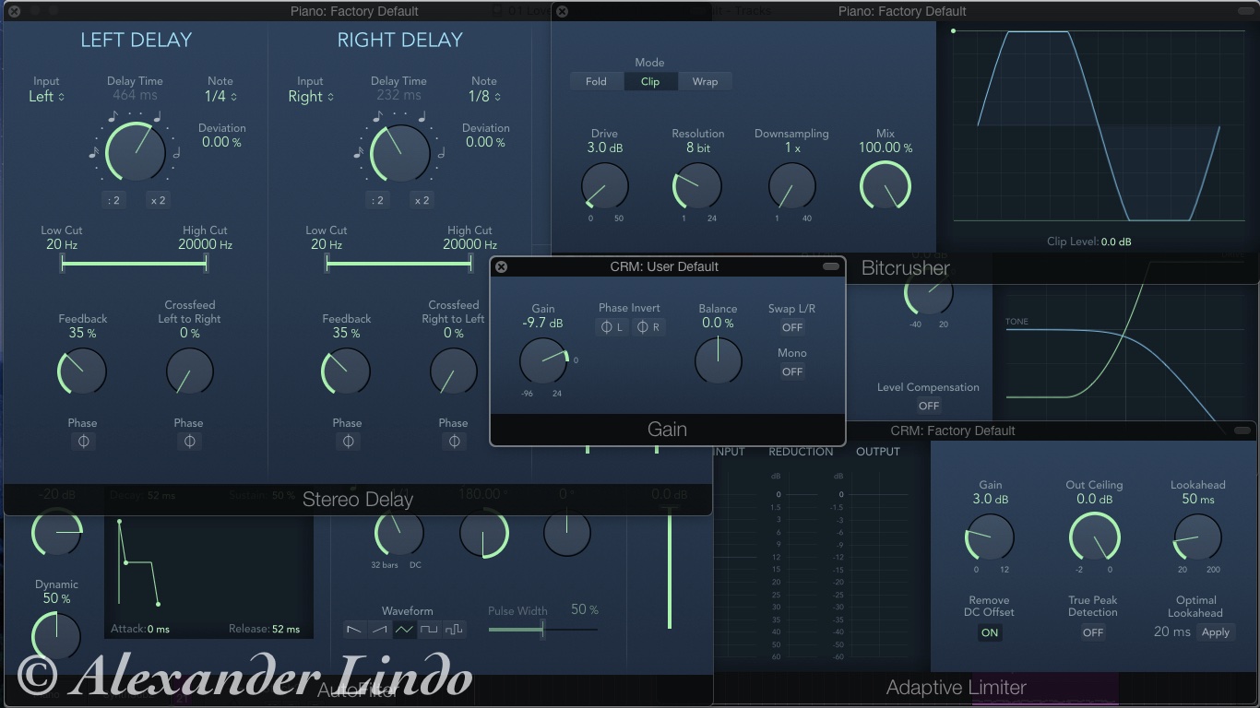Toggle Swap L/R in the Gain plugin

tap(792, 327)
